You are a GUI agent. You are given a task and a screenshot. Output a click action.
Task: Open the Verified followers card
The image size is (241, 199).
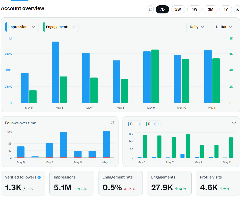coord(23,183)
